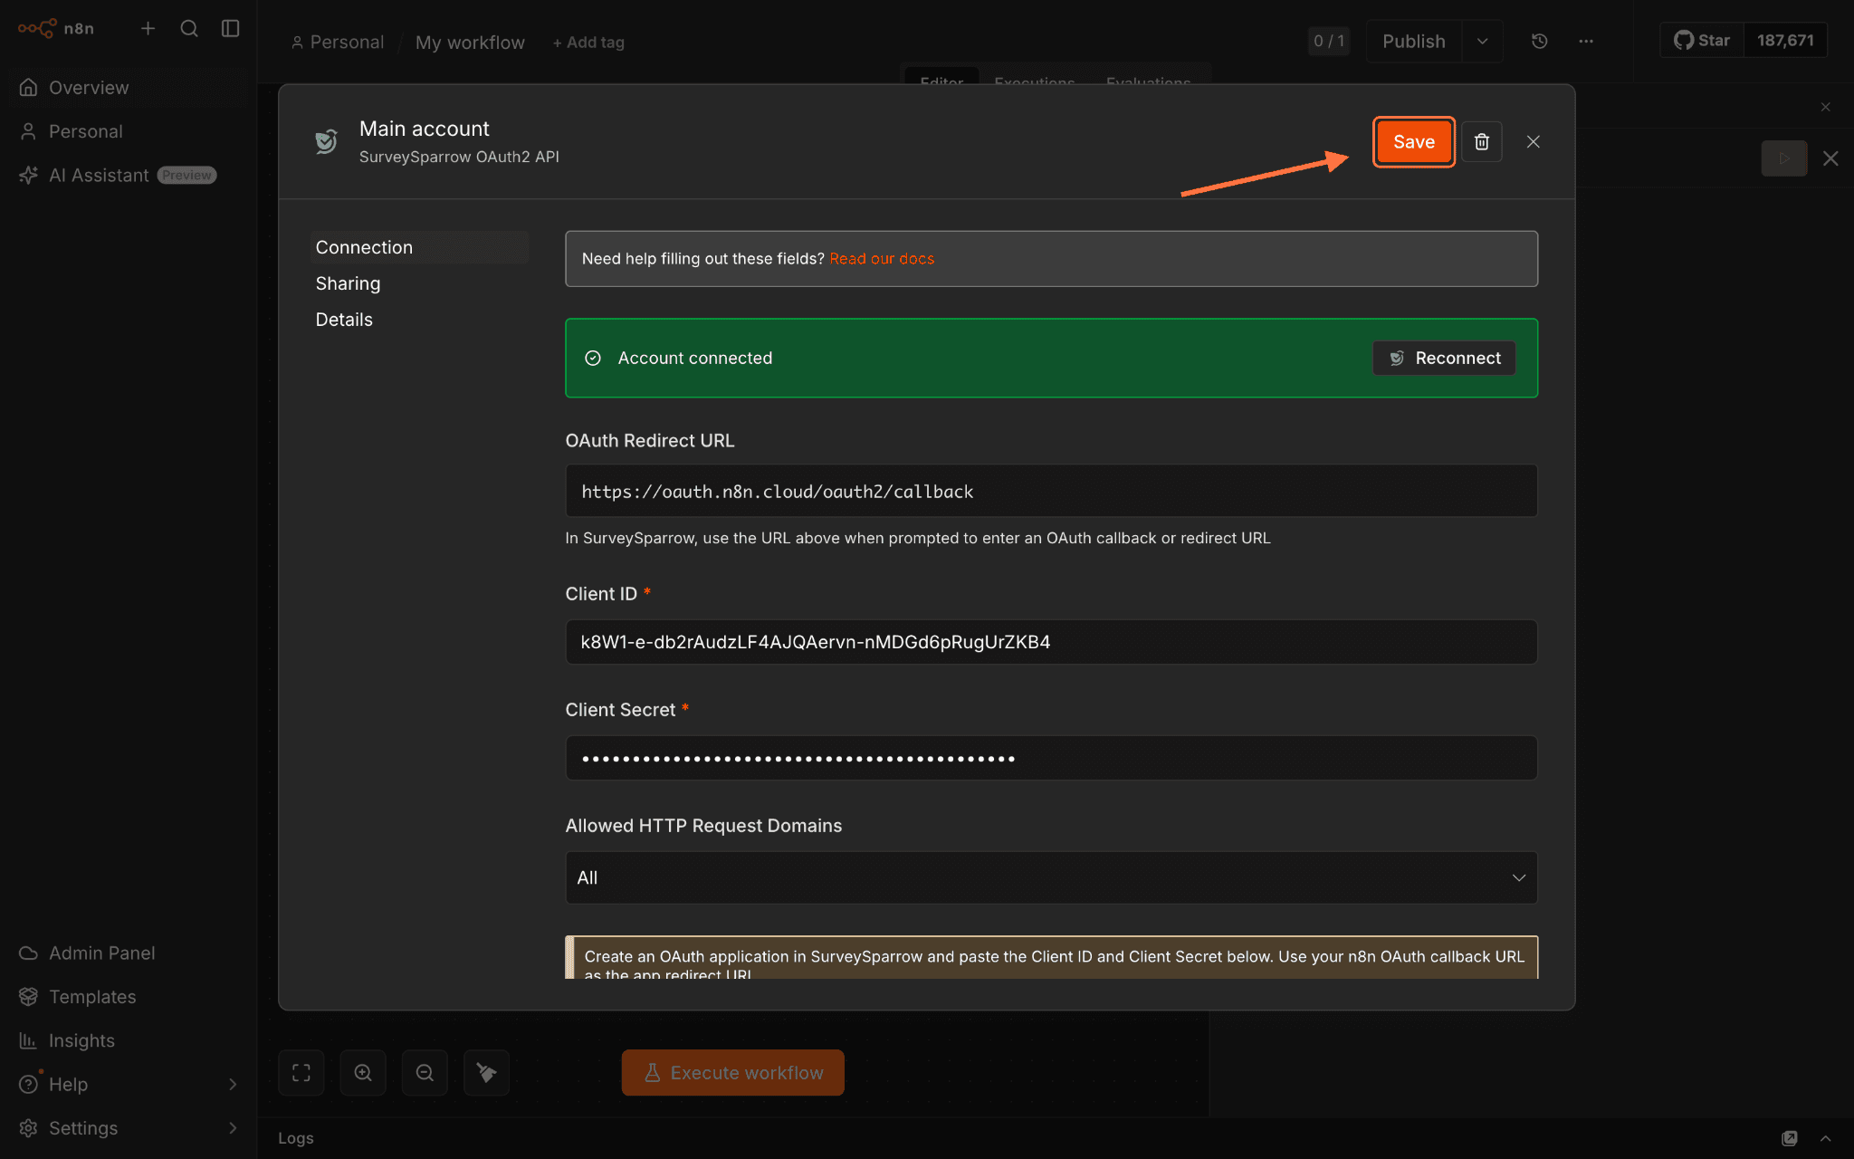
Task: Open Publish dropdown arrow
Action: [x=1483, y=41]
